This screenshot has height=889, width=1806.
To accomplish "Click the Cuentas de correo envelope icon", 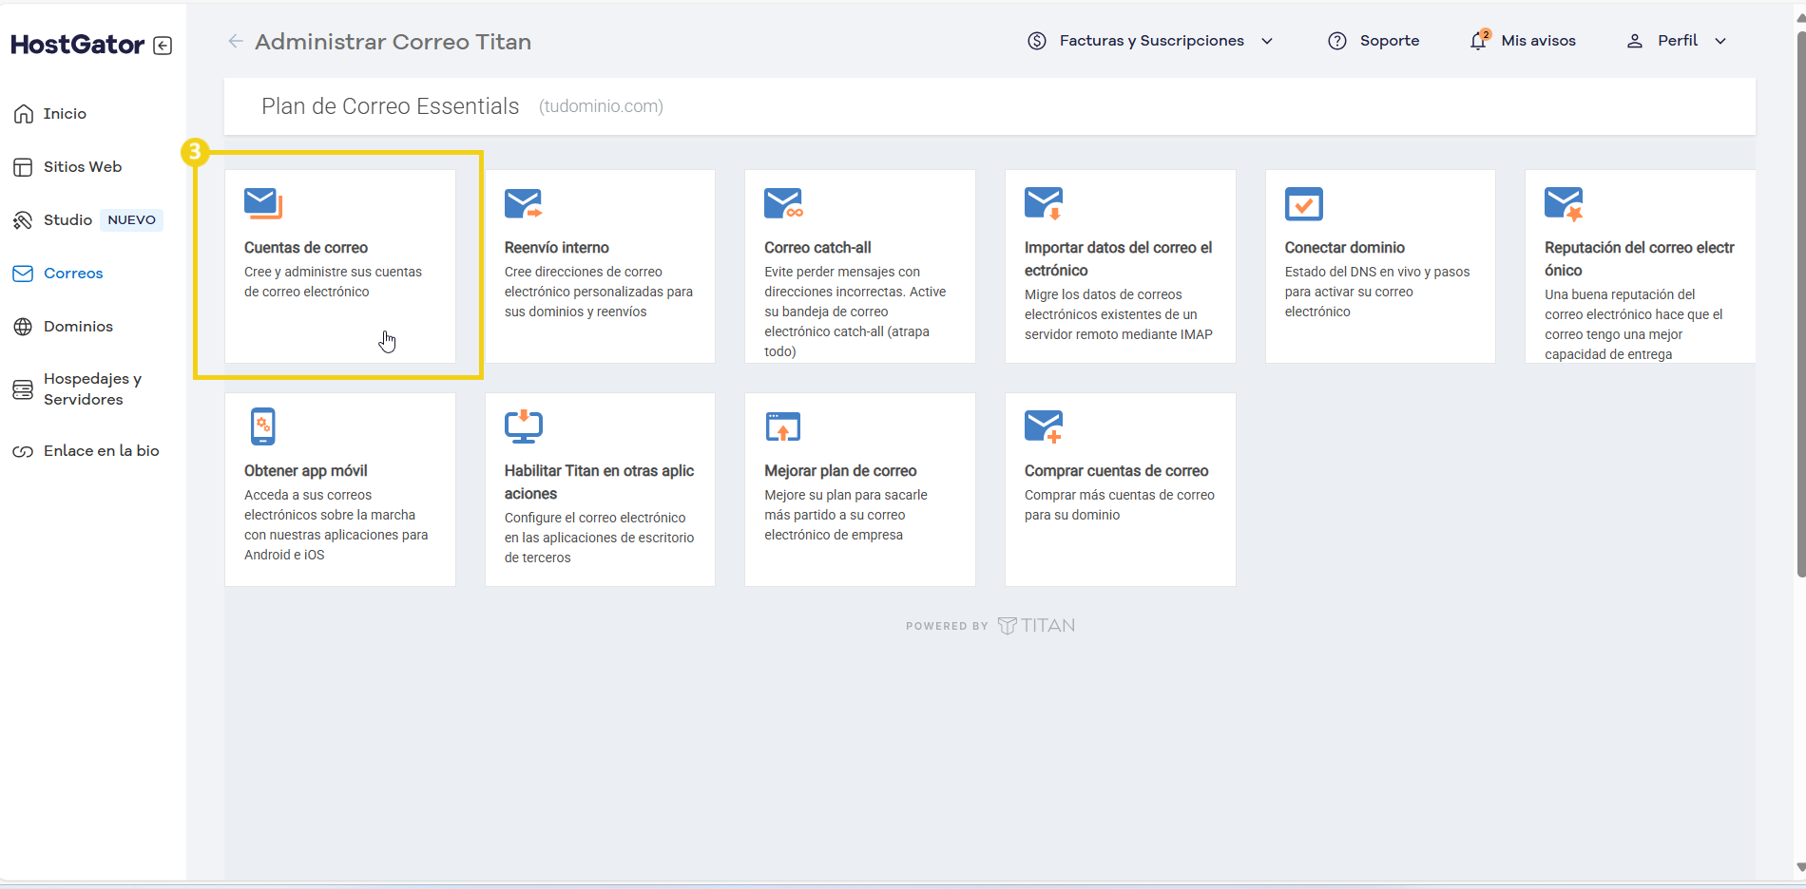I will coord(263,203).
